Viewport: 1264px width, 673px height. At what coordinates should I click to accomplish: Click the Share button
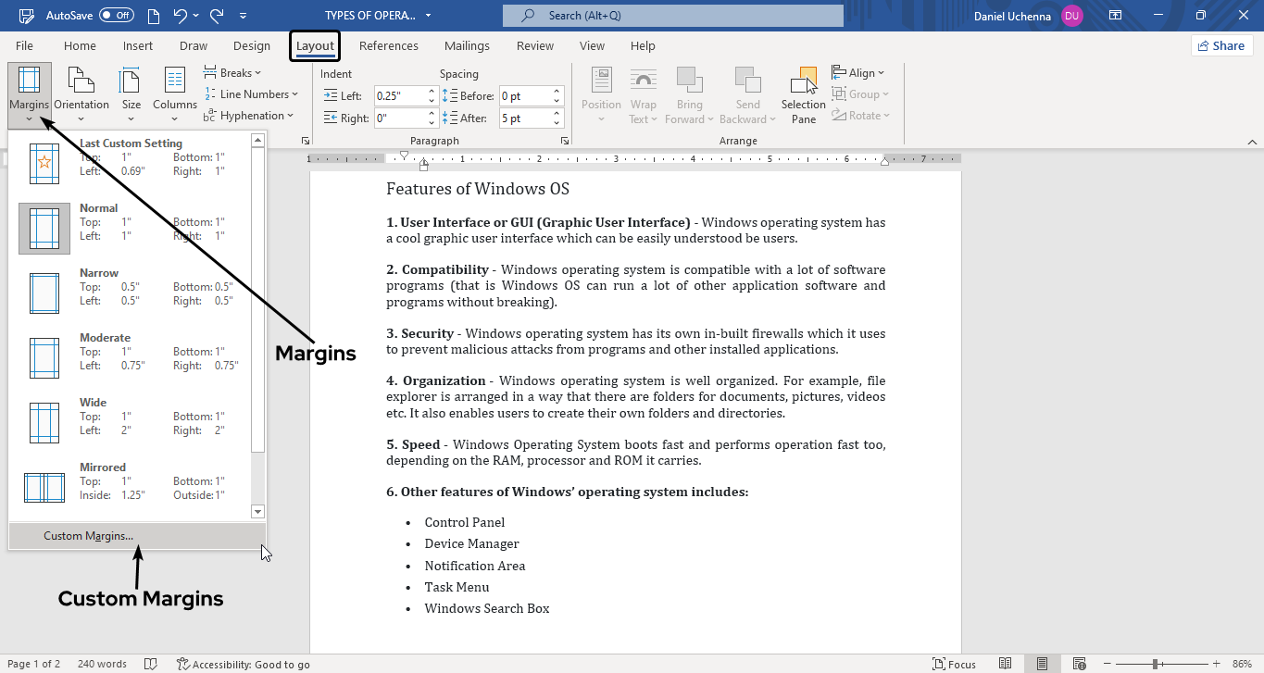point(1221,46)
